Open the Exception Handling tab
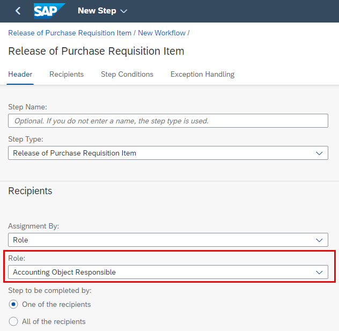 [202, 75]
